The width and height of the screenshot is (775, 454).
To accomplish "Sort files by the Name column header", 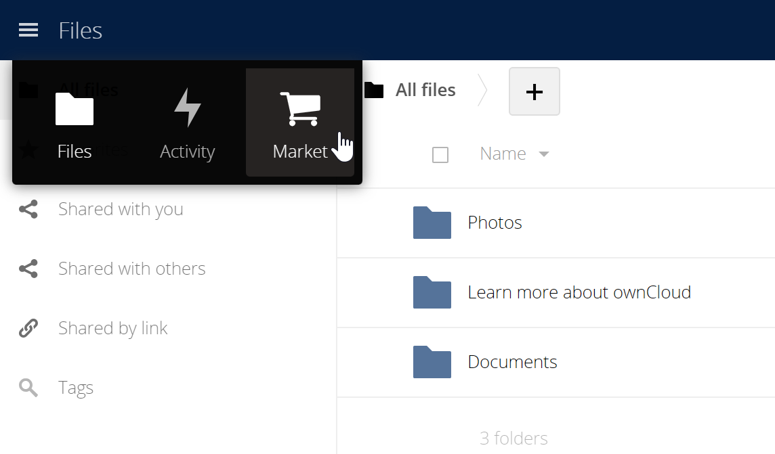I will 503,154.
